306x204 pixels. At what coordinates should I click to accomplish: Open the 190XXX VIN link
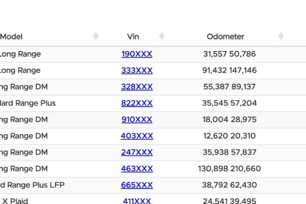click(137, 54)
